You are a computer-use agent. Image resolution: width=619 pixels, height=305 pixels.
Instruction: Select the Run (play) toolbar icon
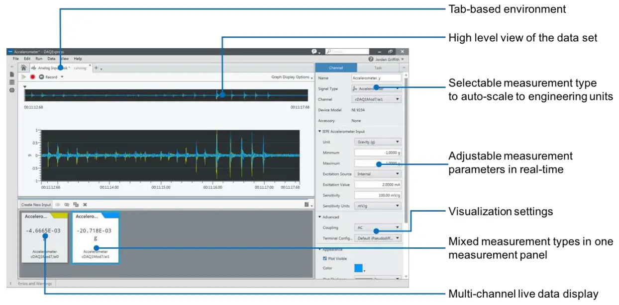(x=23, y=77)
